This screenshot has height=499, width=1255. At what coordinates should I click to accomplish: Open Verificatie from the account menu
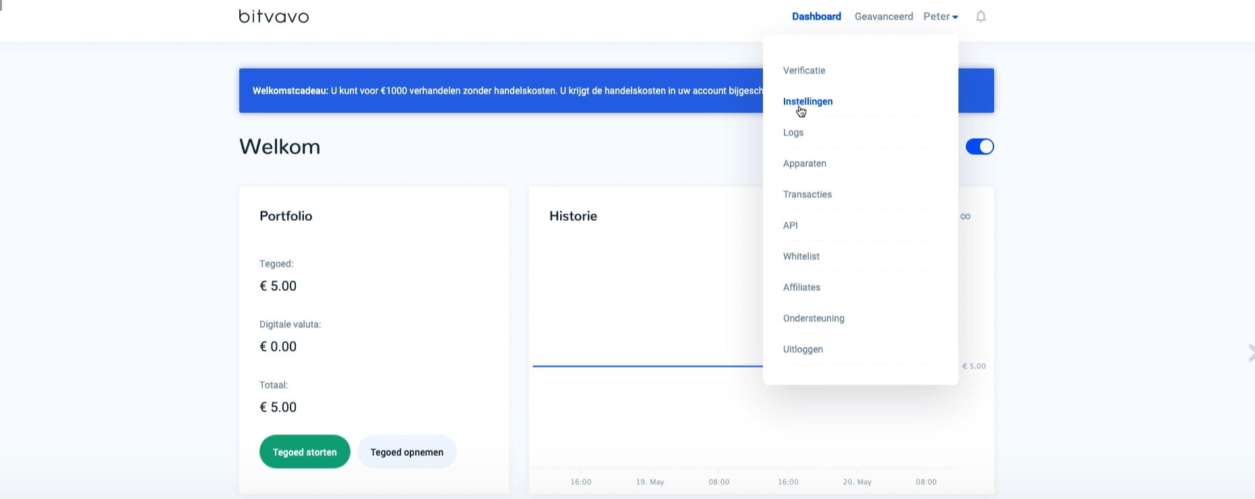[x=804, y=71]
